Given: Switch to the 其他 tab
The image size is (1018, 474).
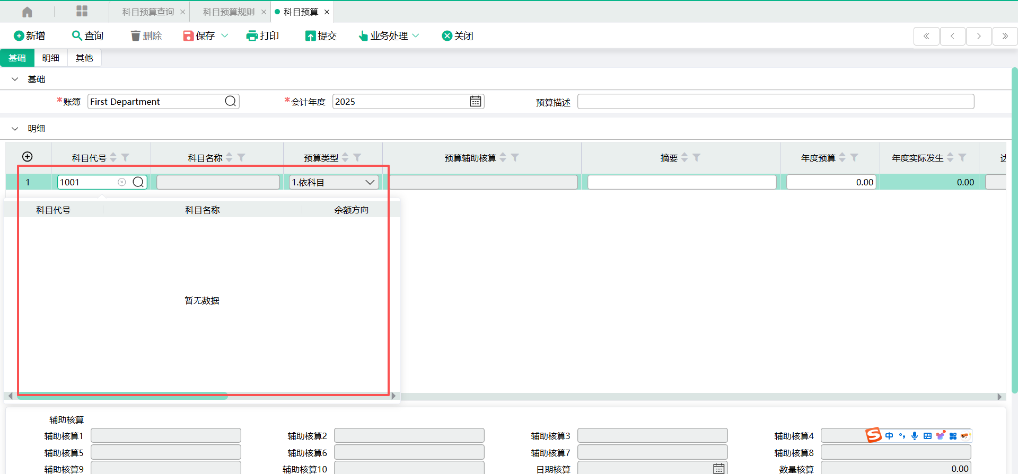Looking at the screenshot, I should (84, 58).
